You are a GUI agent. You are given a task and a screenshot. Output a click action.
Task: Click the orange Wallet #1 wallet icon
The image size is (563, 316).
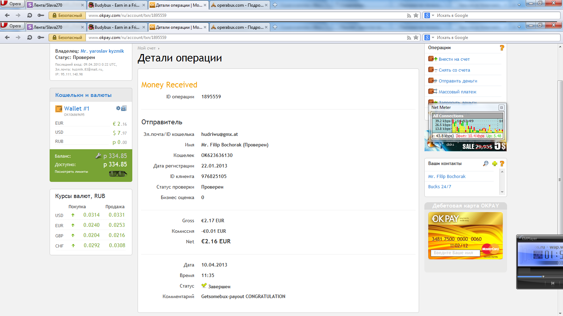point(59,109)
